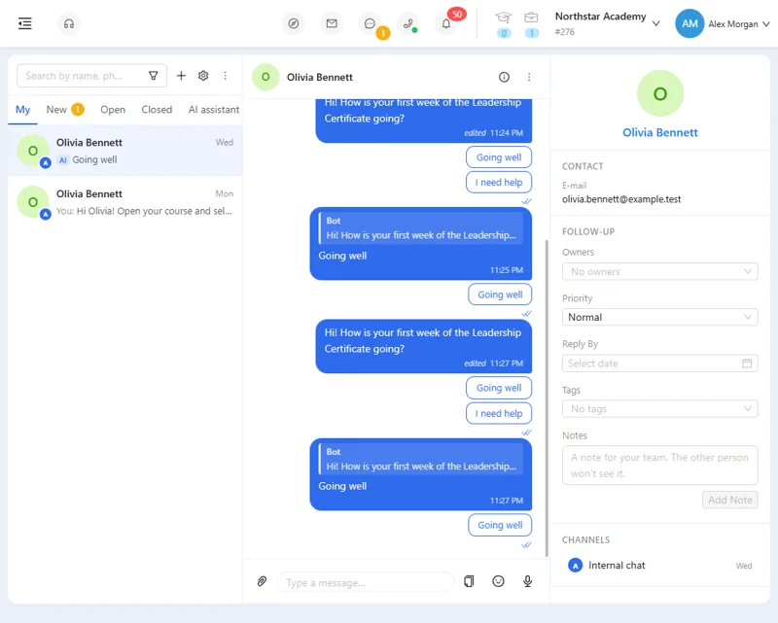Screen dimensions: 778x623
Task: Open the compass explore icon
Action: tap(294, 23)
